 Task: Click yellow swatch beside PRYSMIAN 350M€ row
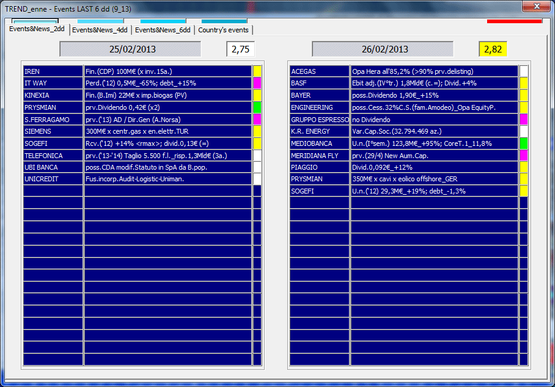(524, 179)
